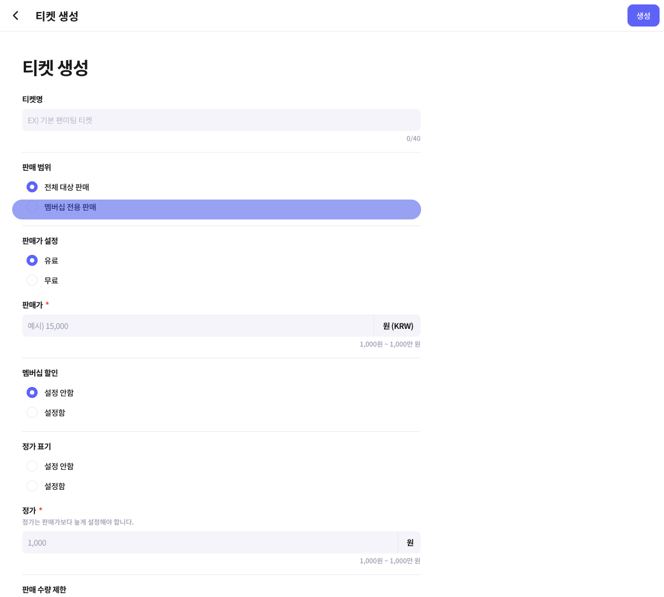This screenshot has width=664, height=597.
Task: Choose 무료 under 판매가 설정
Action: tap(32, 280)
